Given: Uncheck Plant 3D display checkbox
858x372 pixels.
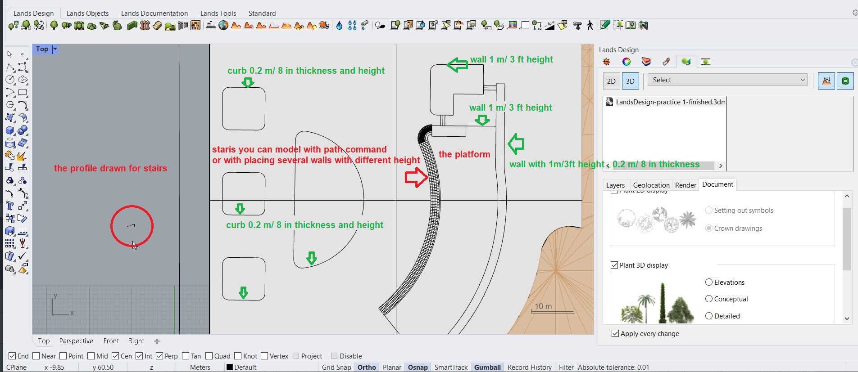Looking at the screenshot, I should [614, 265].
